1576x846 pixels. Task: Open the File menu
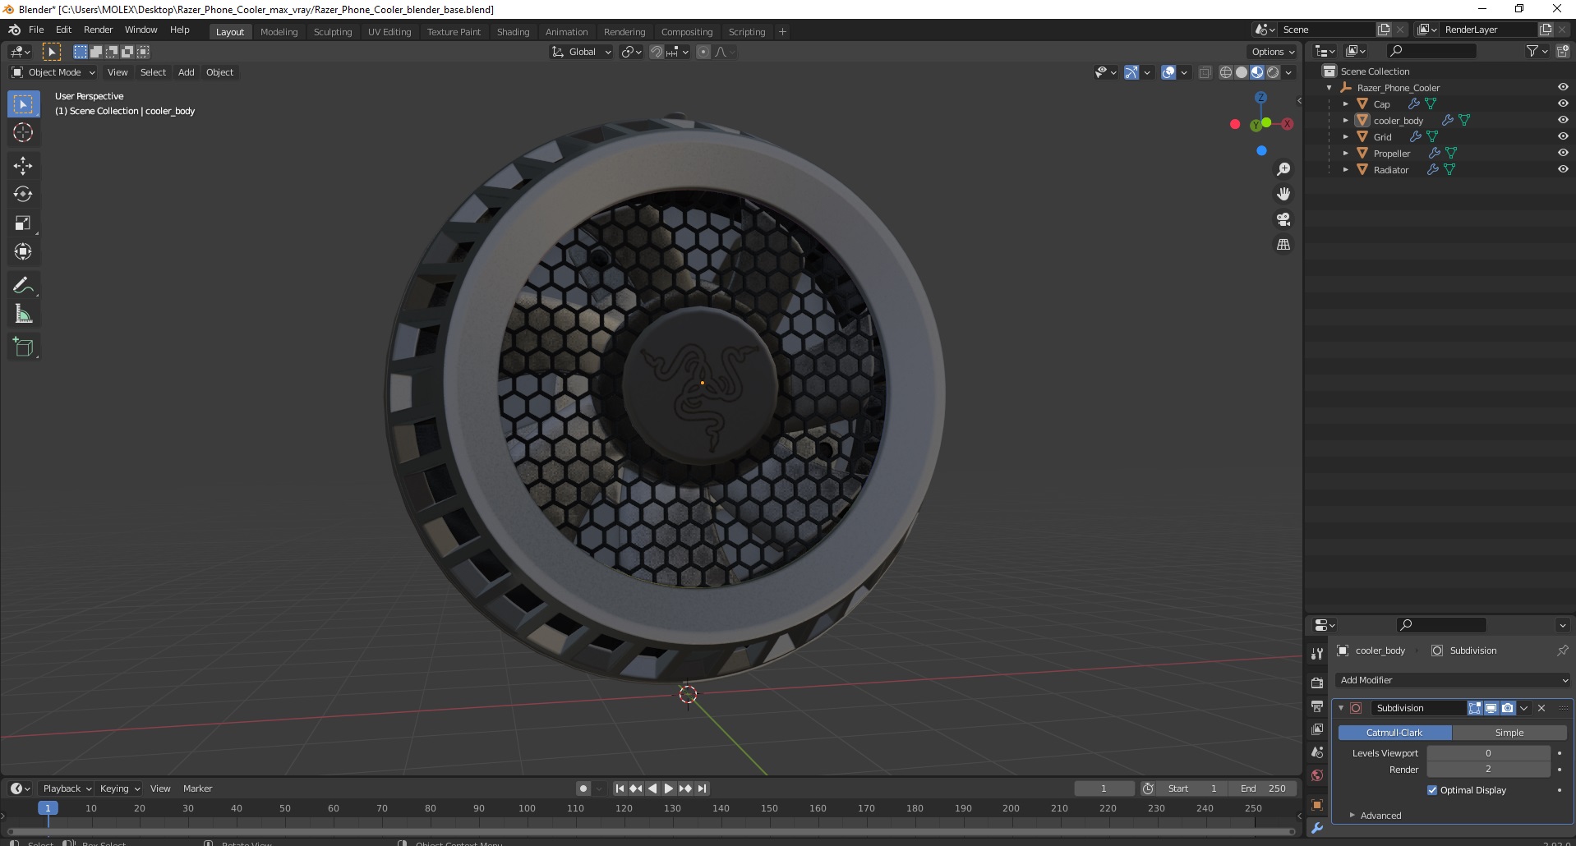click(x=36, y=30)
